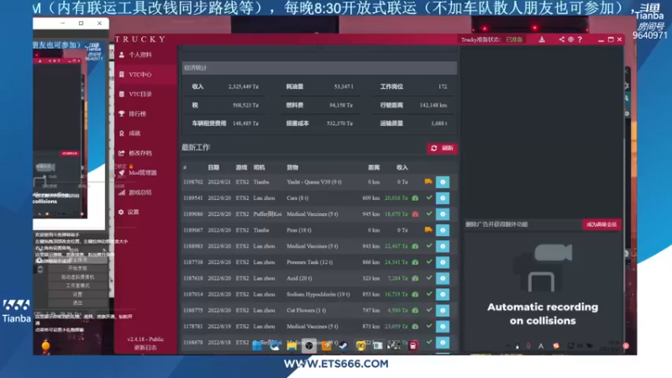
Task: Click the 货物 column header
Action: (292, 167)
